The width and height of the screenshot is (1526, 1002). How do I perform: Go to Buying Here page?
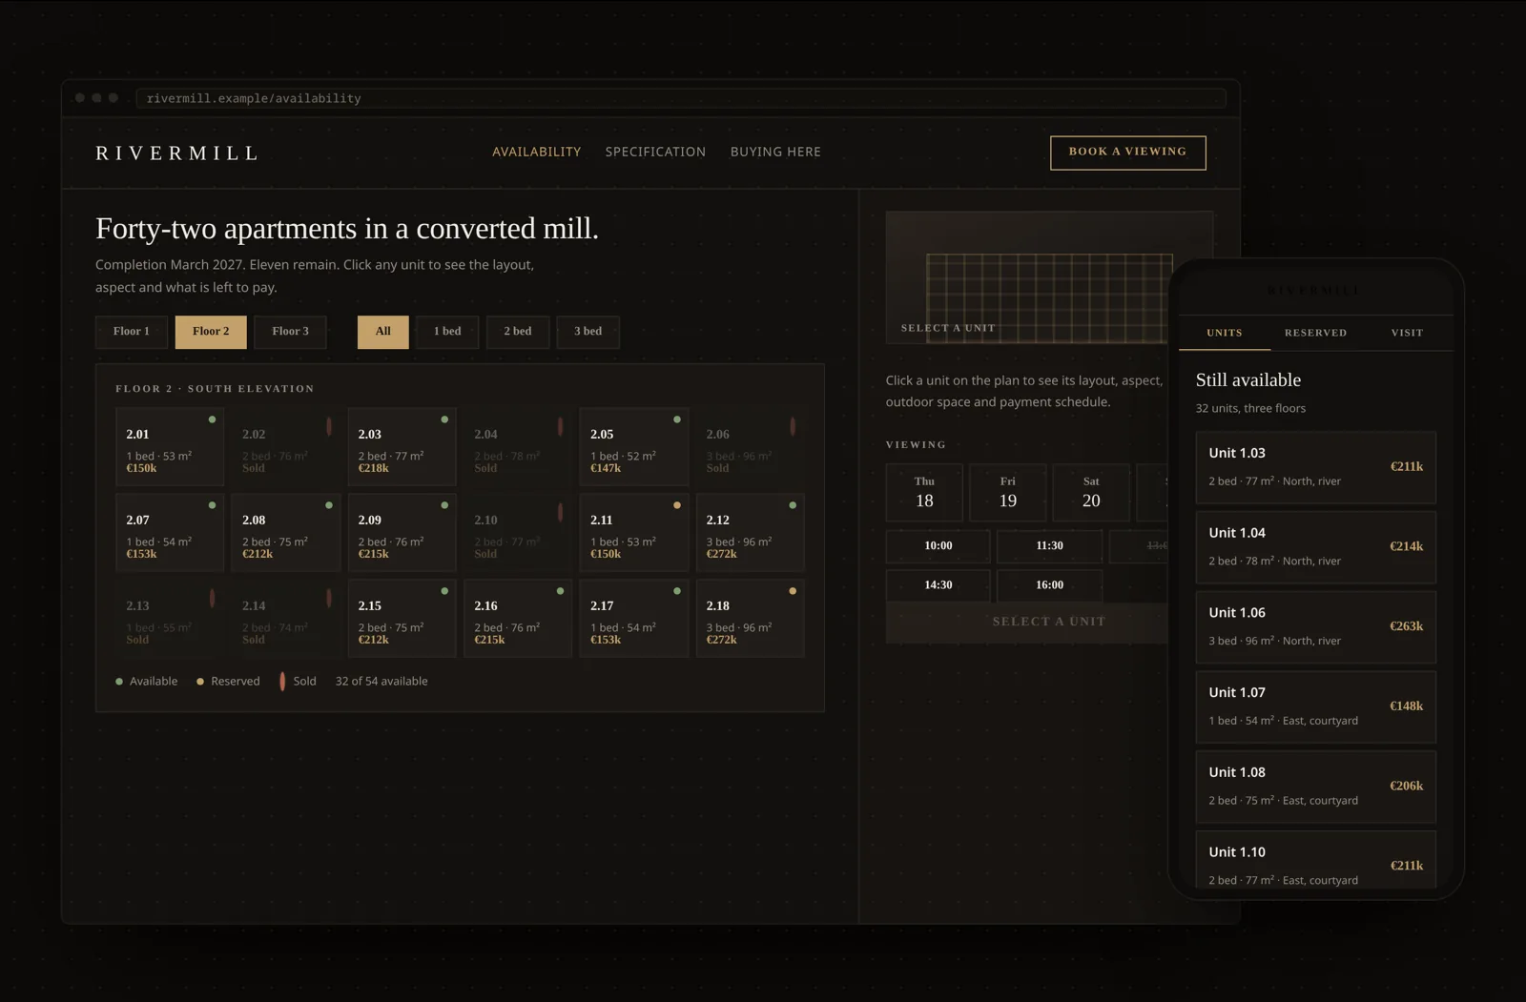pyautogui.click(x=775, y=152)
